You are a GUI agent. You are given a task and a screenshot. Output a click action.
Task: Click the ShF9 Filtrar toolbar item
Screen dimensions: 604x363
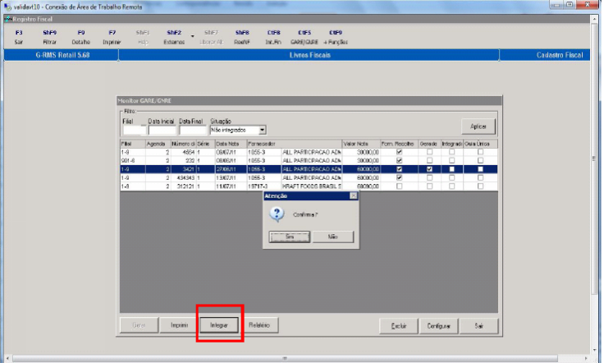pyautogui.click(x=50, y=38)
